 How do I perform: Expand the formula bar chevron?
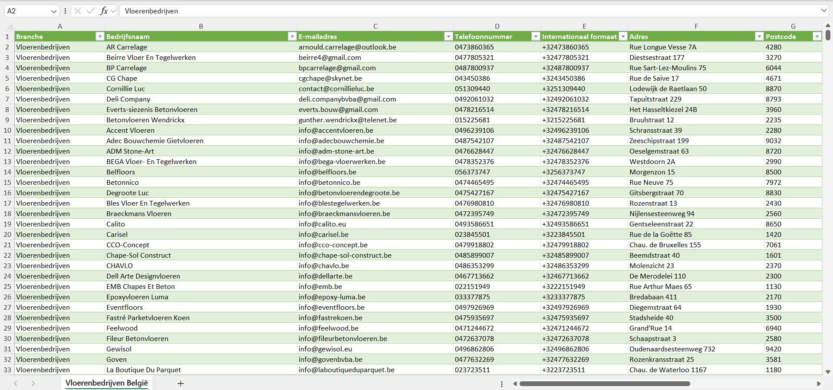(823, 11)
